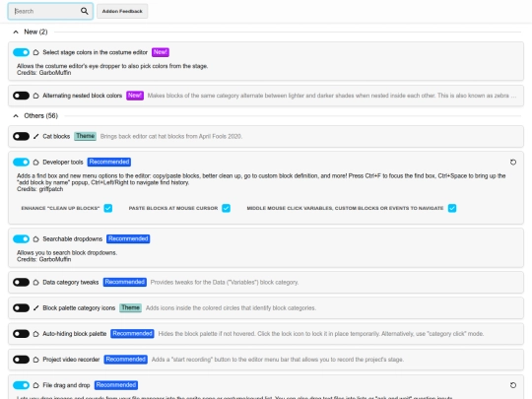Focus the addon Search field
Image resolution: width=532 pixels, height=399 pixels.
click(x=50, y=11)
